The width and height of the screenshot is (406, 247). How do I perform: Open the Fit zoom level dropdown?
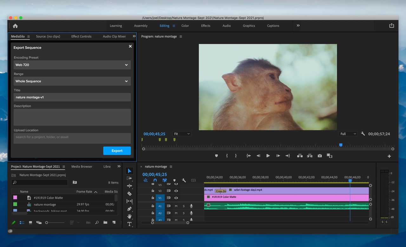coord(182,134)
